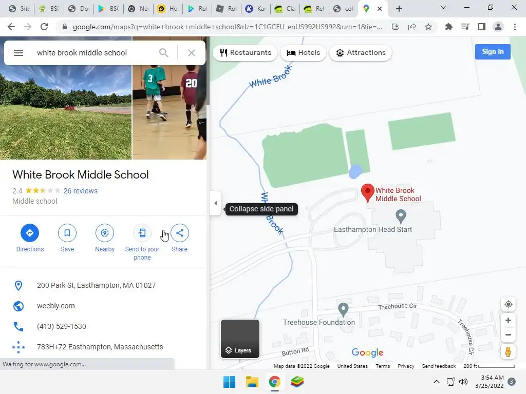Screen dimensions: 526x394
Task: Switch to the Ne tab
Action: [138, 9]
